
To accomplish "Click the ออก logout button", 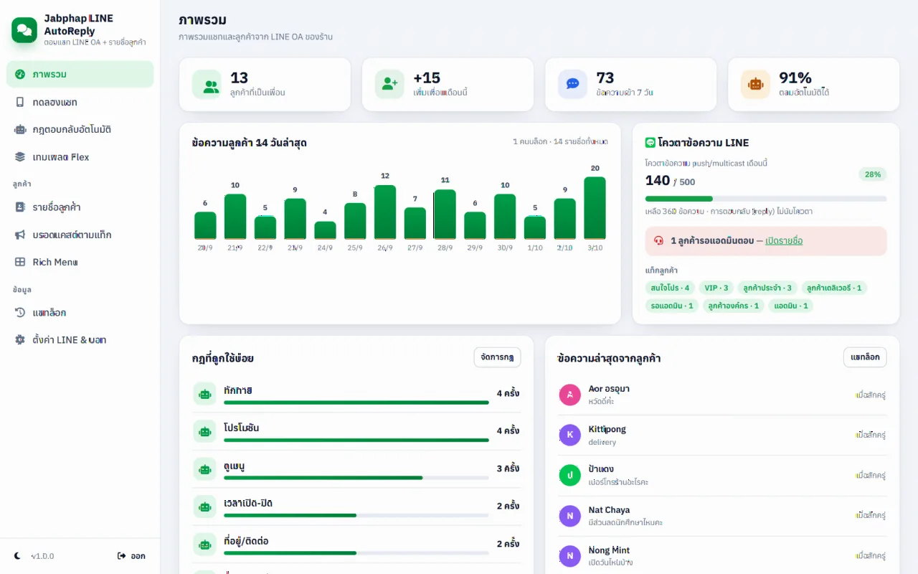I will point(131,556).
